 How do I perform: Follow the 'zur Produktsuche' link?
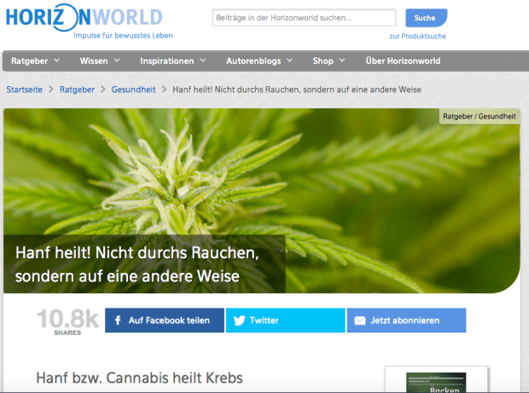tap(417, 36)
